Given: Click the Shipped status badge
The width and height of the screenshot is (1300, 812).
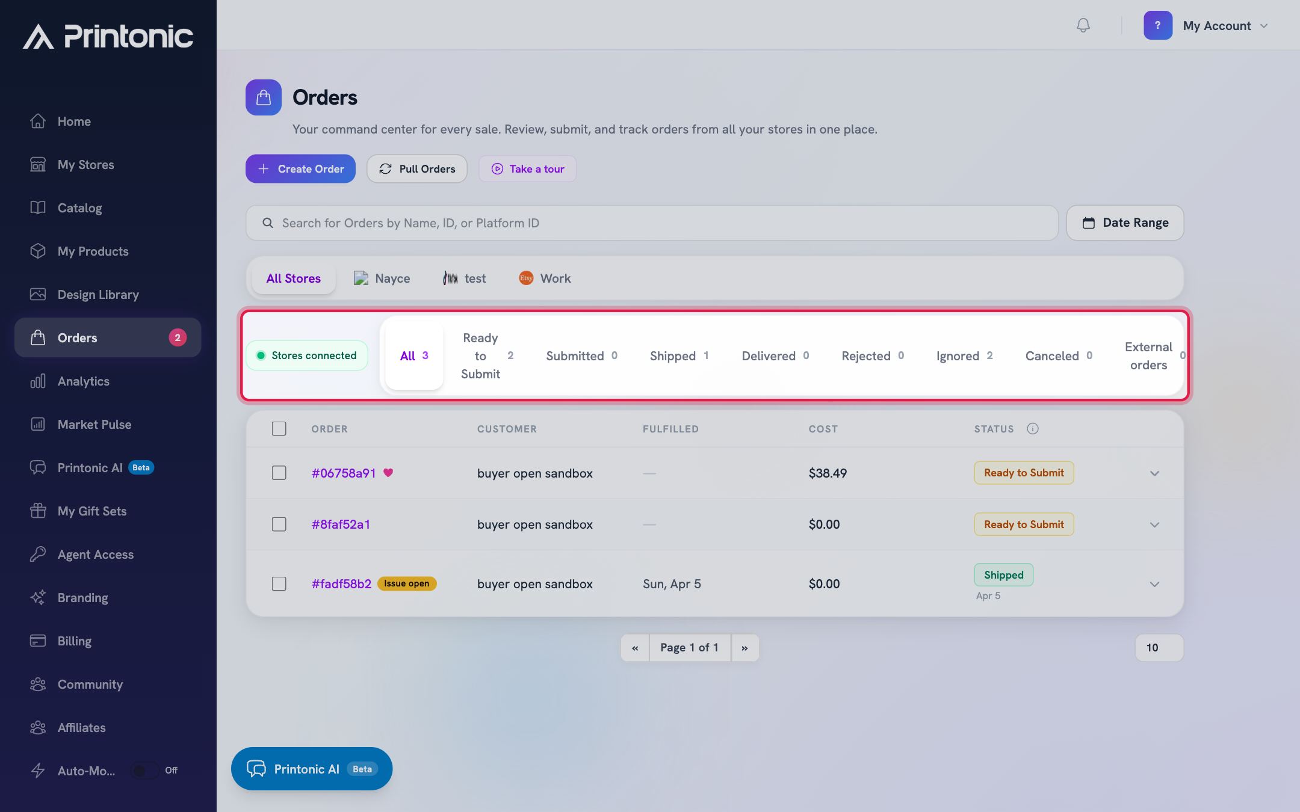Looking at the screenshot, I should point(1003,574).
